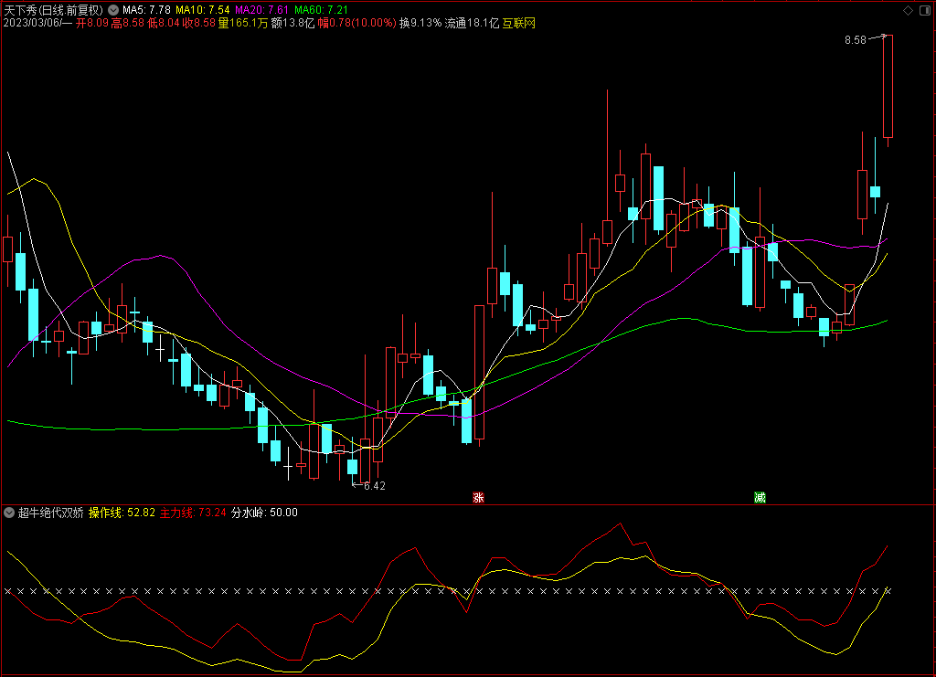Select the 分水岭 50.00 label
Screen dimensions: 936x677
[264, 513]
